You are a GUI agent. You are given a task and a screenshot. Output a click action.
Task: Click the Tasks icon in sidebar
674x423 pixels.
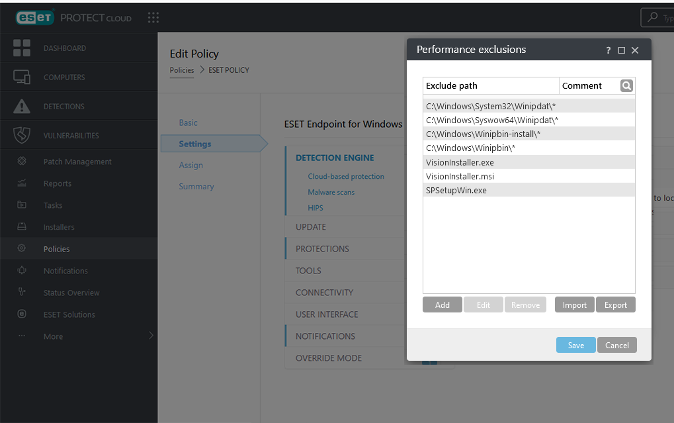click(x=21, y=205)
